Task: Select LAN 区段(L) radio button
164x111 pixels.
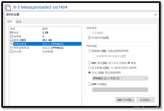Action: click(89, 84)
